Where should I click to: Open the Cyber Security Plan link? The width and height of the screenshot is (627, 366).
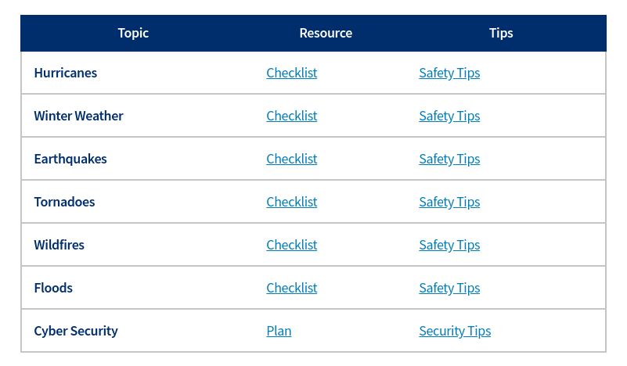(279, 331)
